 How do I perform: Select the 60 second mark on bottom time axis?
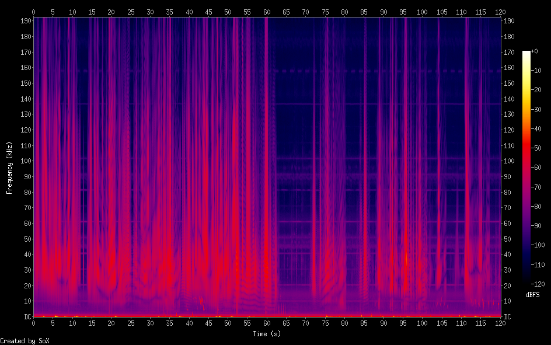[267, 323]
